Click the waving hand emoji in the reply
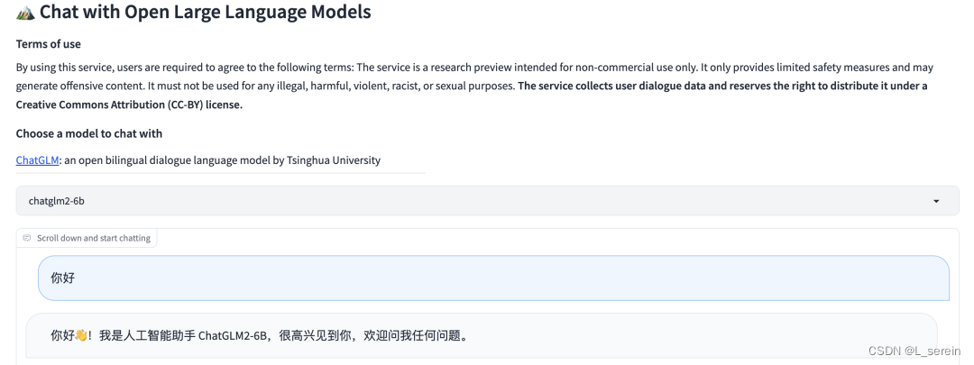This screenshot has width=974, height=365. point(80,336)
